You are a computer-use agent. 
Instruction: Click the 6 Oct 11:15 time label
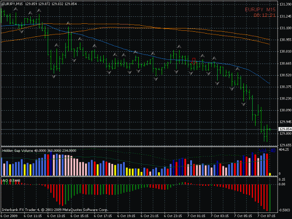coord(33,216)
